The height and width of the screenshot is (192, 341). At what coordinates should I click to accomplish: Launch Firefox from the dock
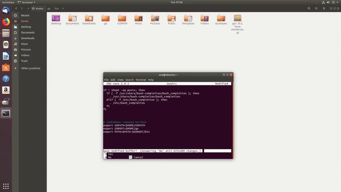click(x=6, y=22)
